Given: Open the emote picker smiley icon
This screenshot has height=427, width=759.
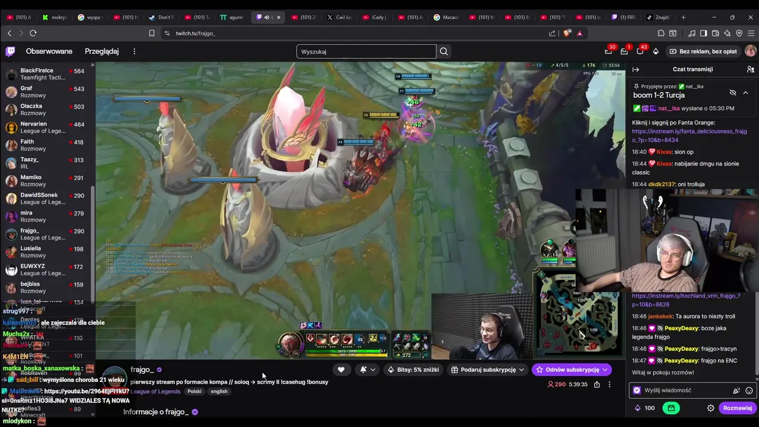Looking at the screenshot, I should pyautogui.click(x=749, y=390).
